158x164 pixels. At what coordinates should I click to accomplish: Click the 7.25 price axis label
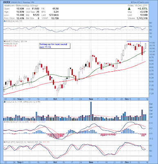(x=152, y=93)
